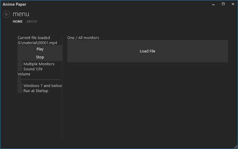Click the One / All monitors label

pos(83,38)
